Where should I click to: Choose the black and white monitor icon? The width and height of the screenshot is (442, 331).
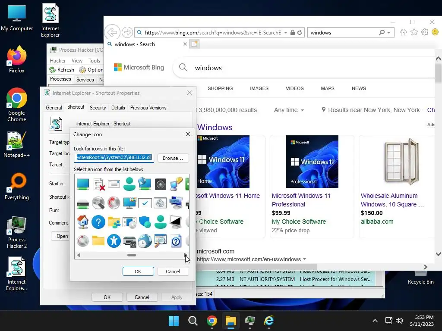tap(176, 222)
